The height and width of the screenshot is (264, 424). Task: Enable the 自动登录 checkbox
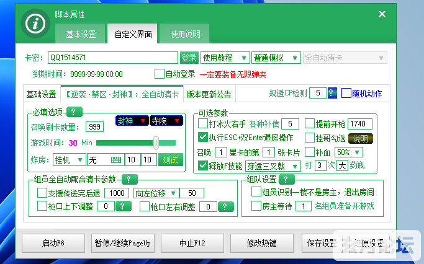[160, 74]
